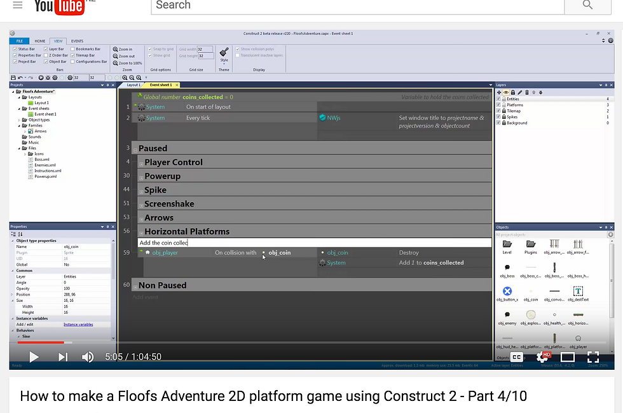Switch the player to theater mode
Screen dimensions: 623x413
click(567, 357)
